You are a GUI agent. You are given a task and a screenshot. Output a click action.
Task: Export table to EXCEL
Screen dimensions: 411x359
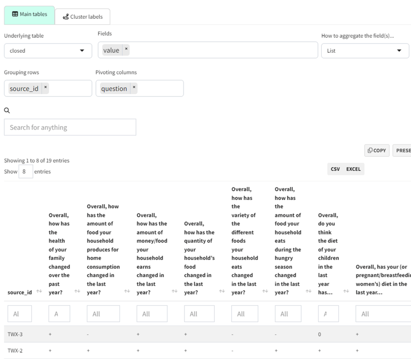pos(353,169)
